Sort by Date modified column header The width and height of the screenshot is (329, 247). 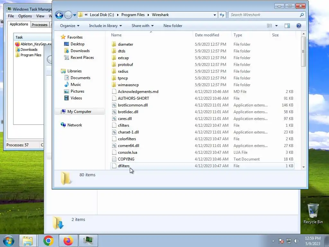tap(207, 35)
